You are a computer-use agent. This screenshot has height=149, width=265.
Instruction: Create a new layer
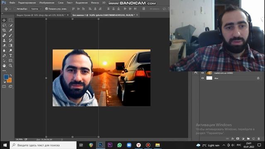253,139
